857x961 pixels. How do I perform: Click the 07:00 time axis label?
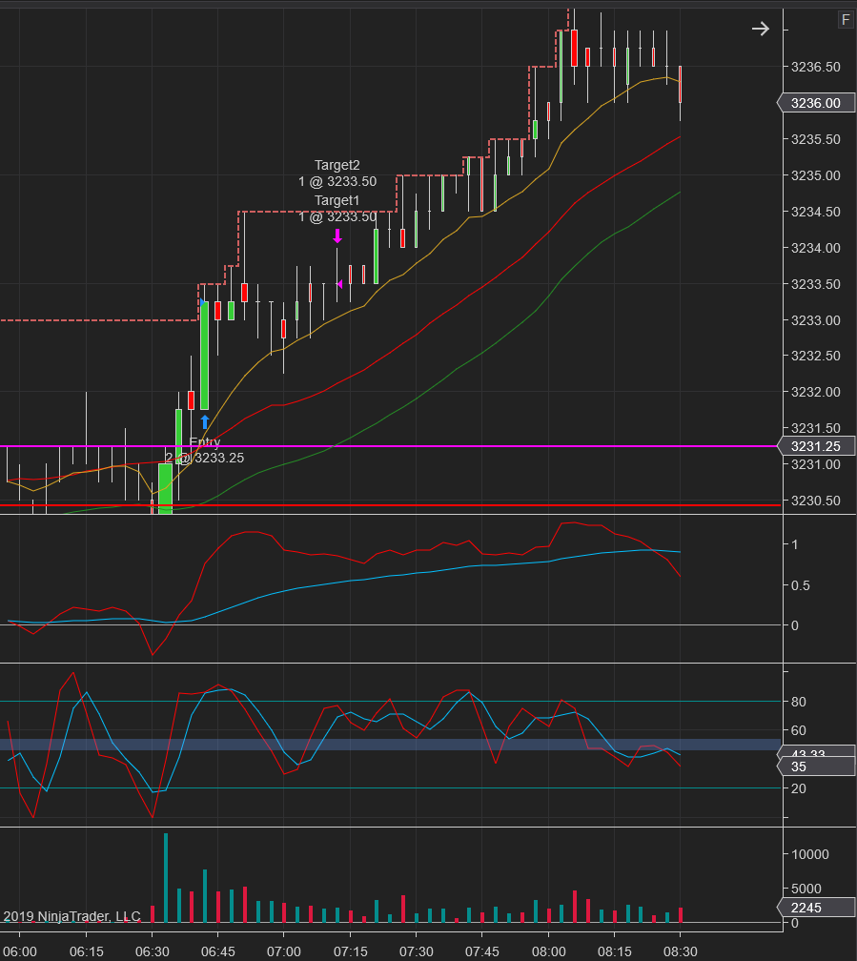click(284, 951)
